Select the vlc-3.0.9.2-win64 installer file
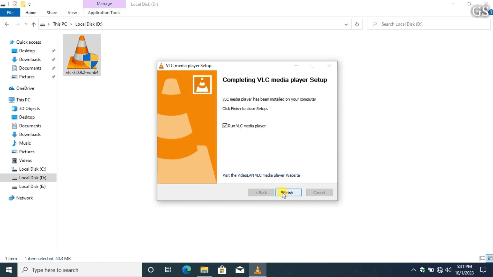The height and width of the screenshot is (277, 493). pyautogui.click(x=82, y=55)
